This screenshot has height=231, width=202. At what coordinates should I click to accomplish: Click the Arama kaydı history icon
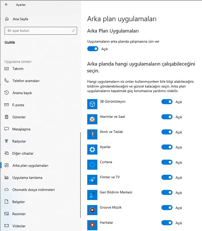click(x=7, y=93)
